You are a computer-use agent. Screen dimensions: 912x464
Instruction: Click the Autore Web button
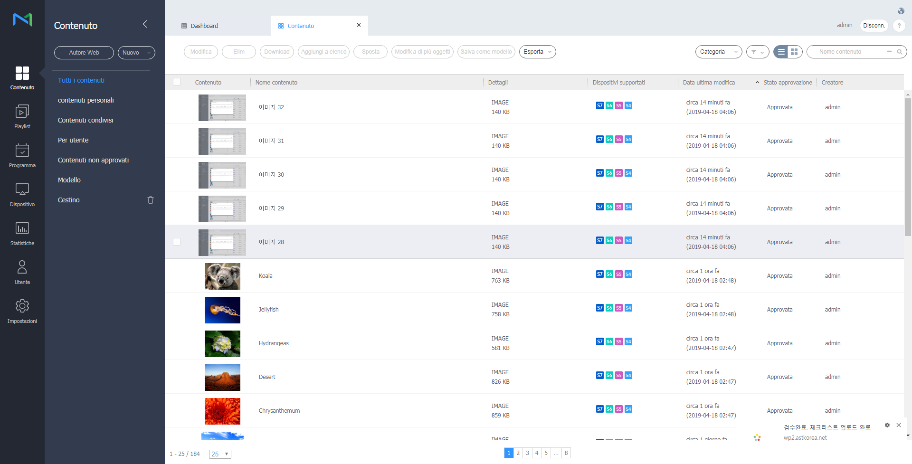tap(84, 53)
